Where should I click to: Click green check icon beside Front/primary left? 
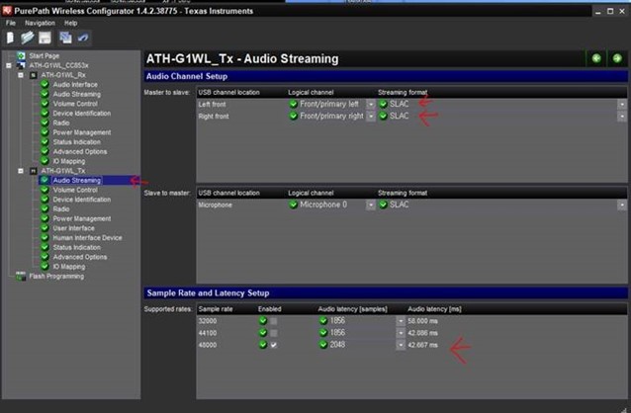[x=294, y=104]
